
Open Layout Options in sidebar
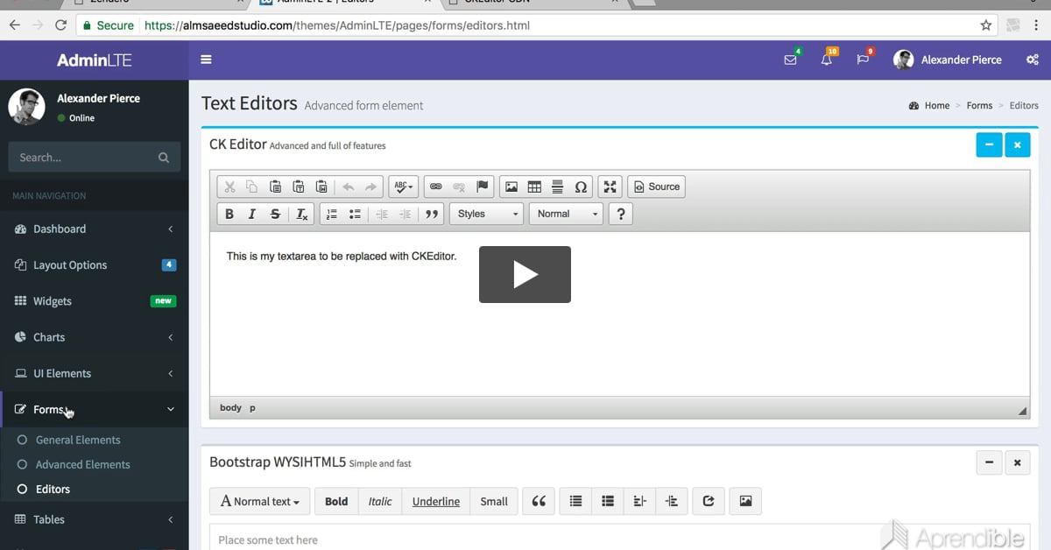click(x=94, y=264)
